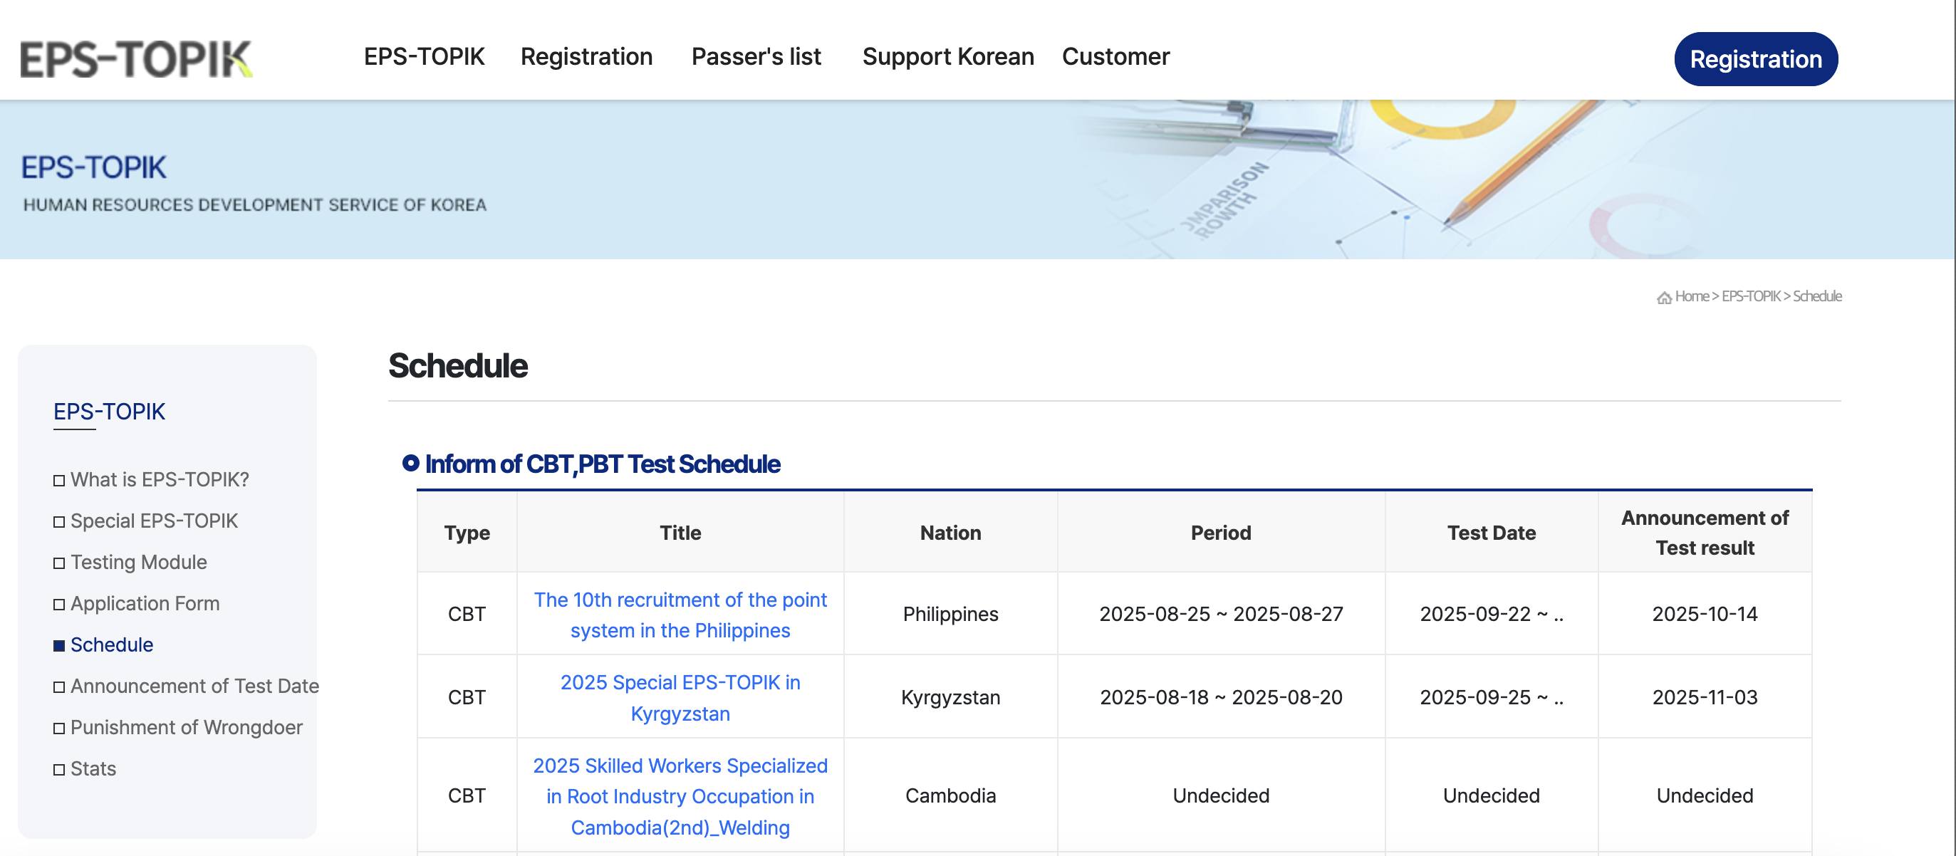Click Announcement of Test result header
Image resolution: width=1956 pixels, height=856 pixels.
click(x=1705, y=533)
